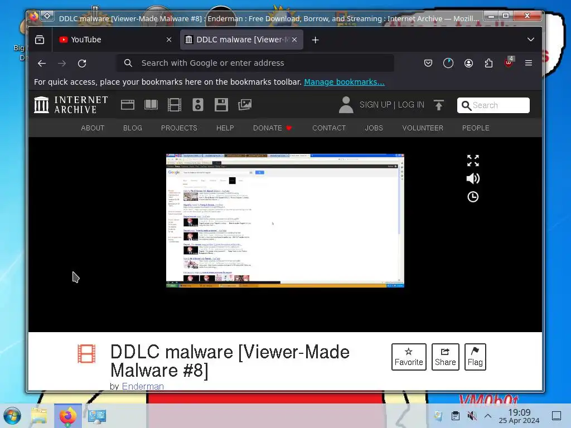The height and width of the screenshot is (428, 571).
Task: Go back to the previous page
Action: pos(41,64)
